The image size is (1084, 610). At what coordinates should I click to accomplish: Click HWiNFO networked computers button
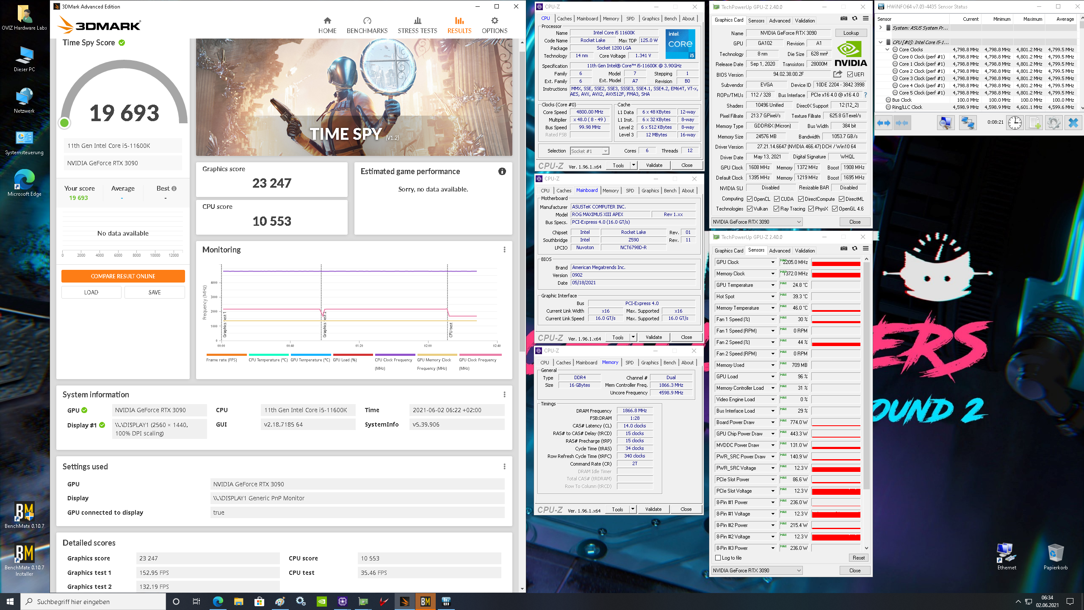[968, 123]
